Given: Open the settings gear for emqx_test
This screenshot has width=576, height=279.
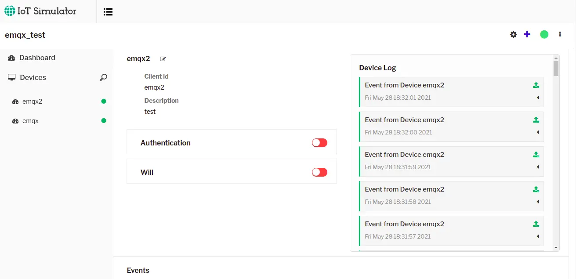Looking at the screenshot, I should click(513, 34).
